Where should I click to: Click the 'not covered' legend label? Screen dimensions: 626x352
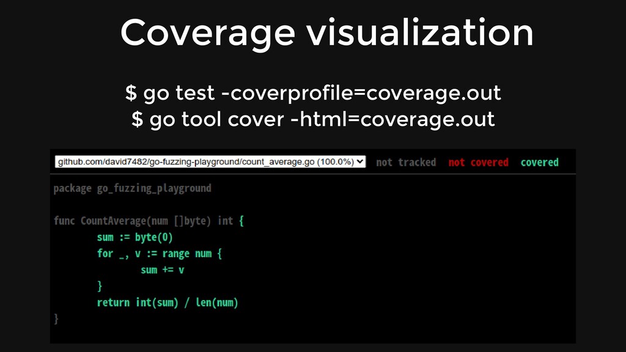478,163
